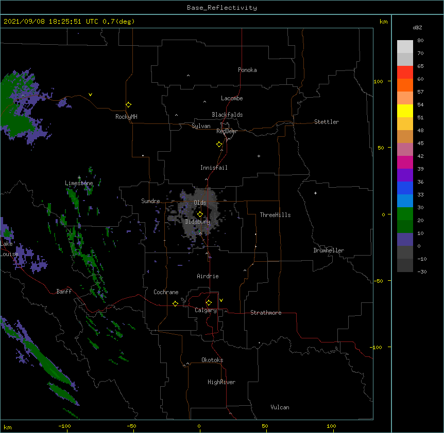Select the purple 10 dBZ legend swatch
444x433 pixels.
[x=405, y=240]
